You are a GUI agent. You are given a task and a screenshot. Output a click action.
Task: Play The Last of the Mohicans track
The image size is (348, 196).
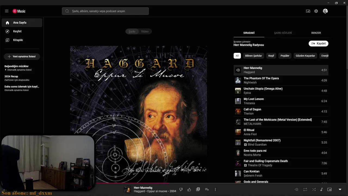(281, 122)
